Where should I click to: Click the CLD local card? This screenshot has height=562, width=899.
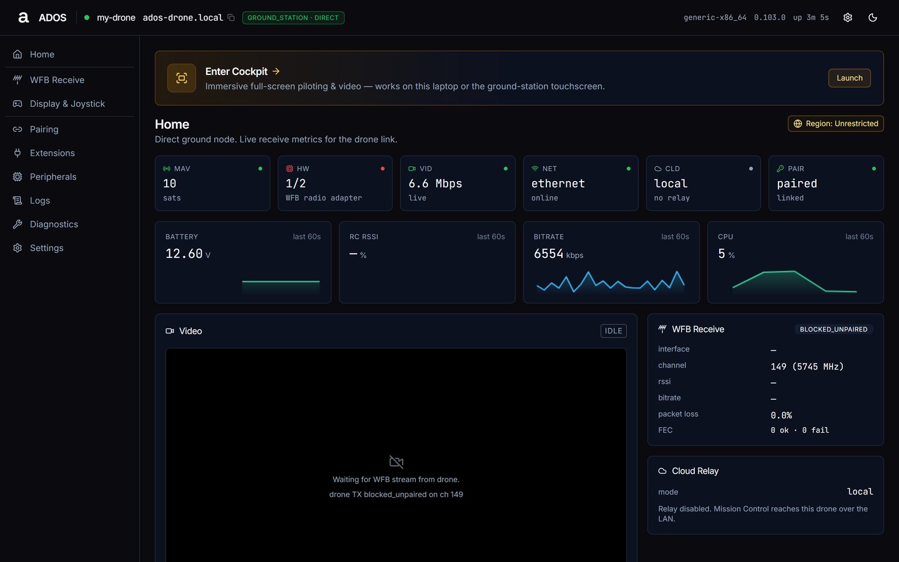tap(703, 183)
